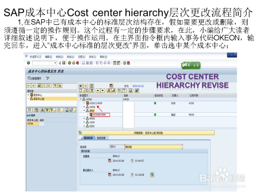Click the left-panel forward arrow icon
This screenshot has width=260, height=195.
33,86
